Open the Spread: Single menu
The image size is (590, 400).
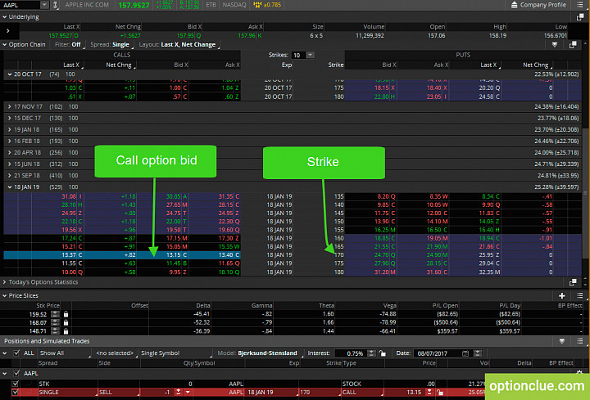coord(111,45)
